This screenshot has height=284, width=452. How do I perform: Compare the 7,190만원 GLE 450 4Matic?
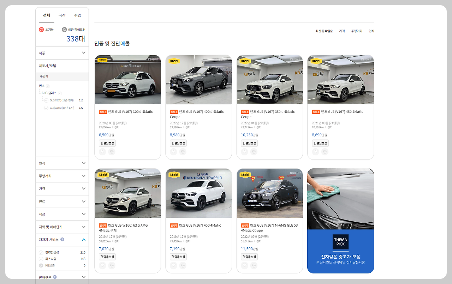coord(183,265)
